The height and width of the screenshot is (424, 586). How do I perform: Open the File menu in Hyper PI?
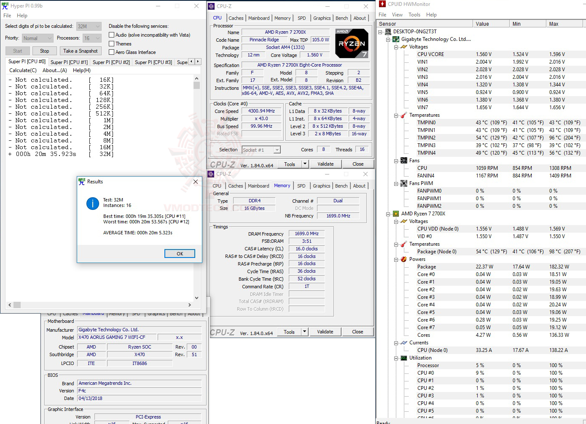pyautogui.click(x=7, y=16)
